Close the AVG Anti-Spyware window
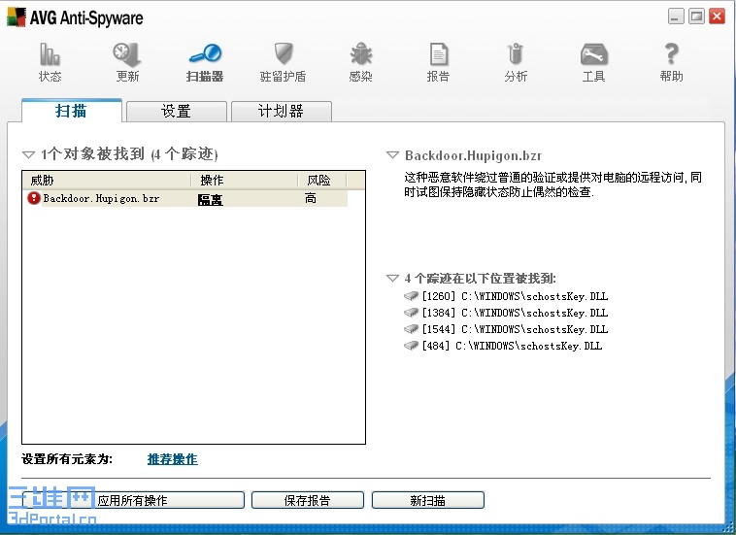 point(717,17)
